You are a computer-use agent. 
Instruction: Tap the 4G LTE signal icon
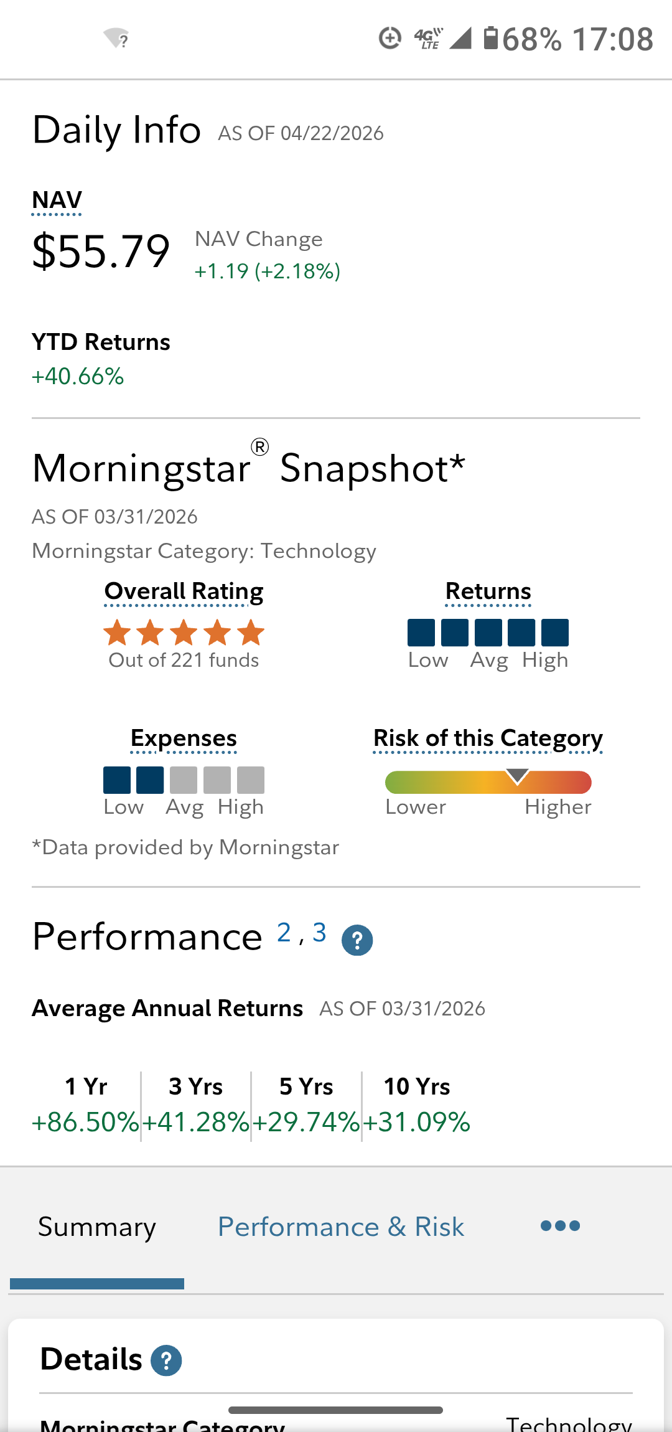click(x=429, y=39)
